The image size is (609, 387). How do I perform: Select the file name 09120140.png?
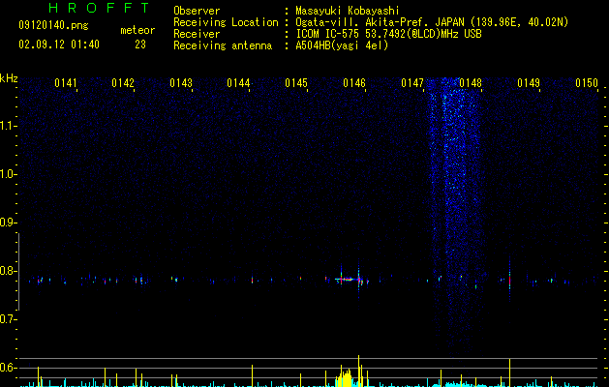(53, 26)
